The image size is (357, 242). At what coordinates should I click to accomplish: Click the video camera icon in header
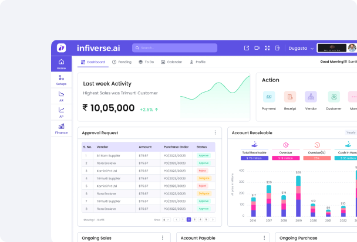pos(257,48)
